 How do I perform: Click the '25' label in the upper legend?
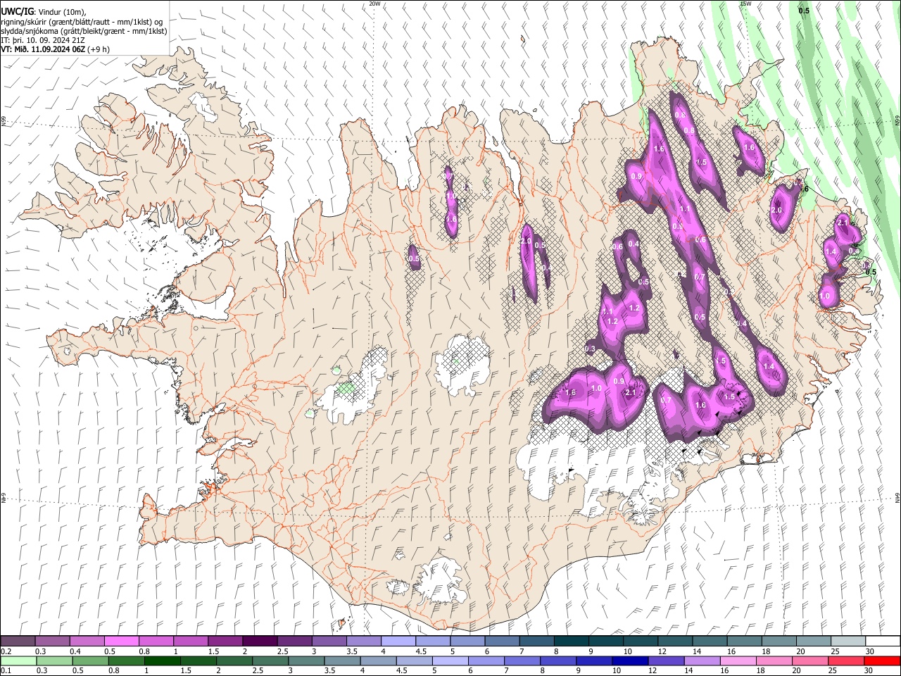click(x=836, y=651)
